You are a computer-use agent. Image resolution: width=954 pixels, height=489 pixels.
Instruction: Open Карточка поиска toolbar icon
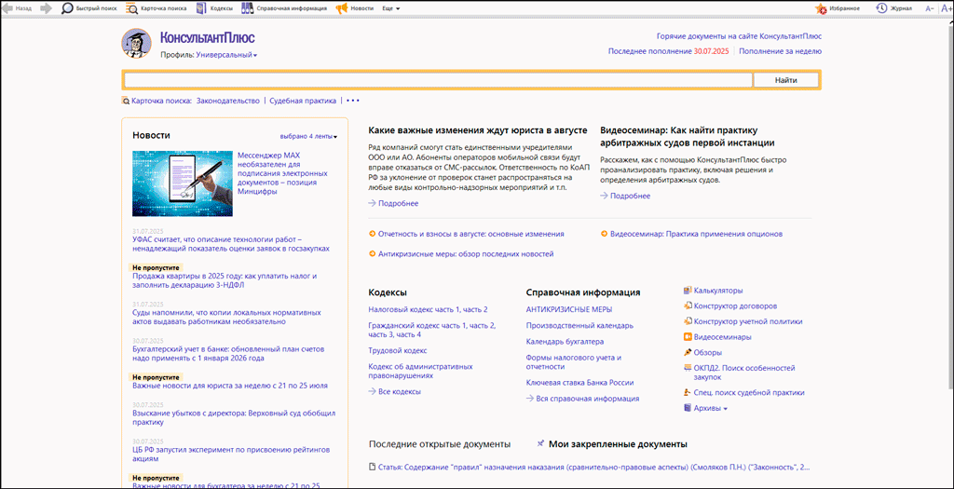tap(131, 8)
